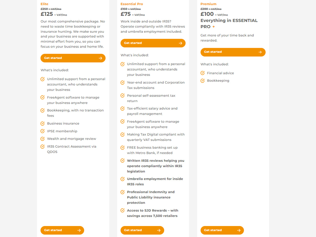316x237 pixels.
Task: Select the Elite plan title
Action: point(44,4)
